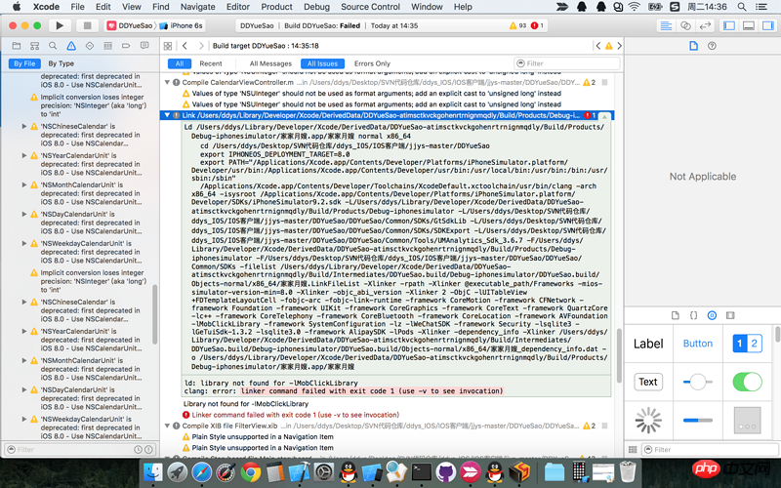Collapse the selected Link step
Image resolution: width=781 pixels, height=488 pixels.
pos(167,115)
